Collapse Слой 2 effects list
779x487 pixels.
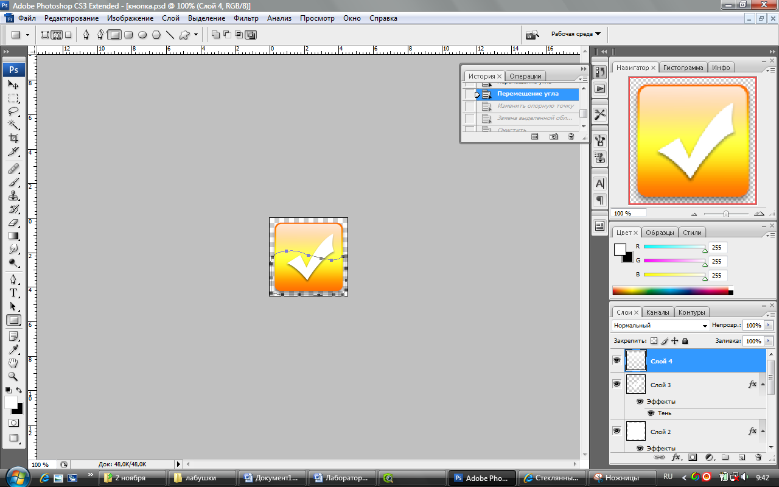(761, 432)
